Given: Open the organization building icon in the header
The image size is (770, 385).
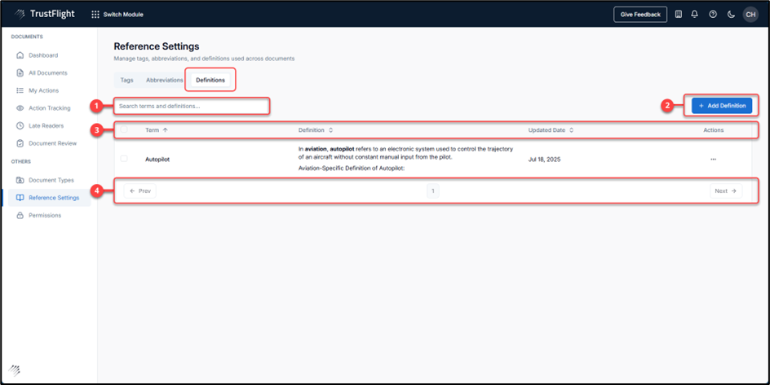Looking at the screenshot, I should (678, 15).
